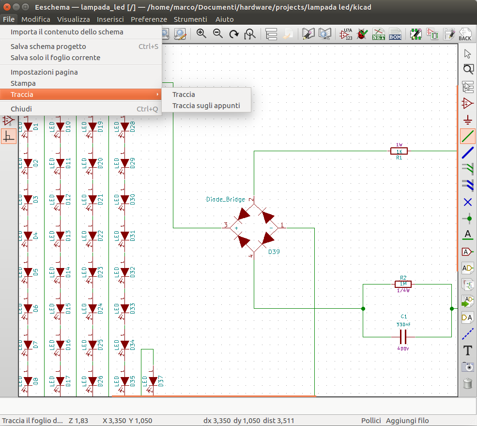Open the BOM generation tool
The image size is (477, 426).
pyautogui.click(x=395, y=34)
